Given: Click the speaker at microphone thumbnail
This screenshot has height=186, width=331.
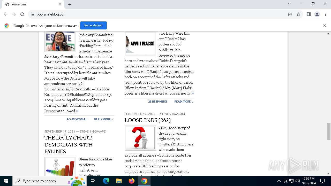Looking at the screenshot, I should click(x=60, y=42).
